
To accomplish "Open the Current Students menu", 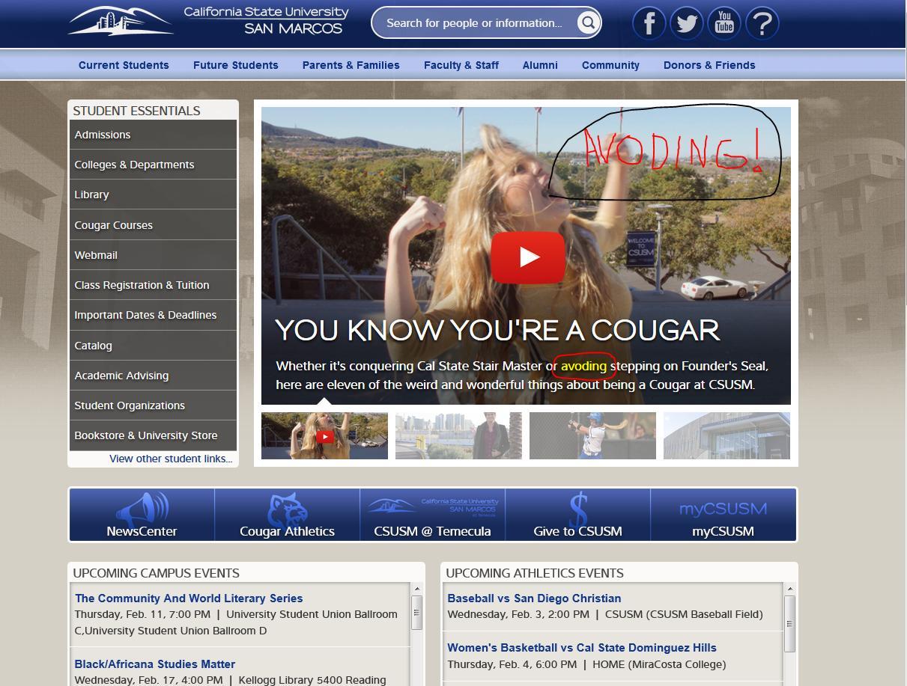I will pos(124,65).
